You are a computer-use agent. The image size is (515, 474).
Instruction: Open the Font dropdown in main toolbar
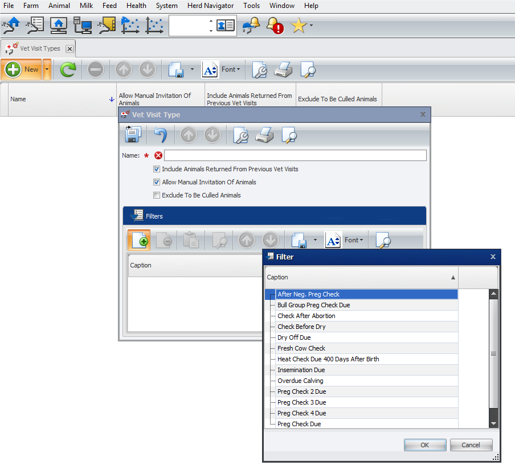coord(231,69)
